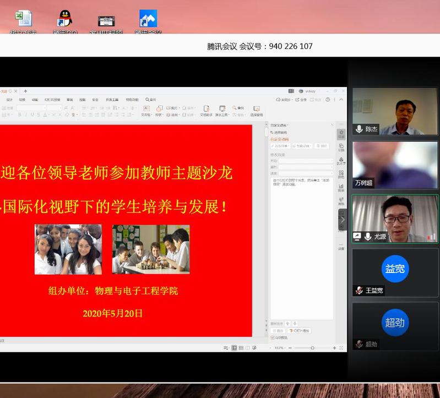Switch to normal view in the status bar
This screenshot has height=398, width=440.
(234, 348)
